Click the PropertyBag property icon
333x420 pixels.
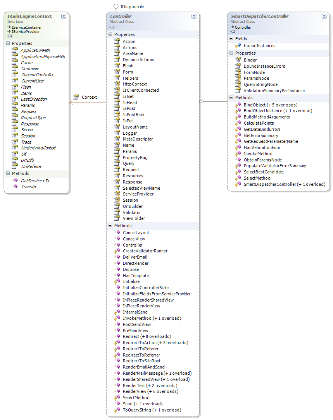117,158
